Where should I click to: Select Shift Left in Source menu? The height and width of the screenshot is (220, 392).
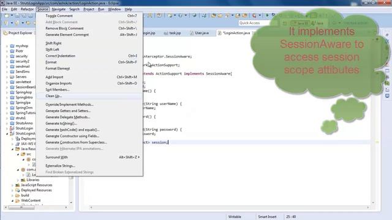coord(89,50)
